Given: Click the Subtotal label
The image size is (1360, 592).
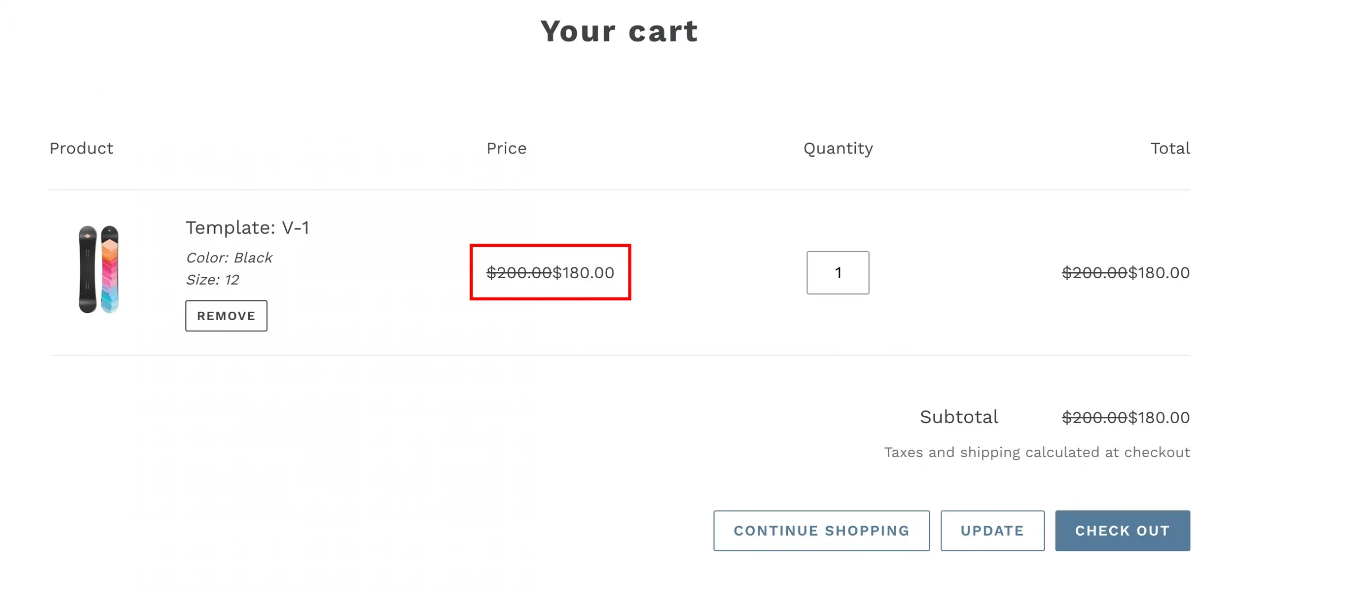Looking at the screenshot, I should [x=958, y=417].
